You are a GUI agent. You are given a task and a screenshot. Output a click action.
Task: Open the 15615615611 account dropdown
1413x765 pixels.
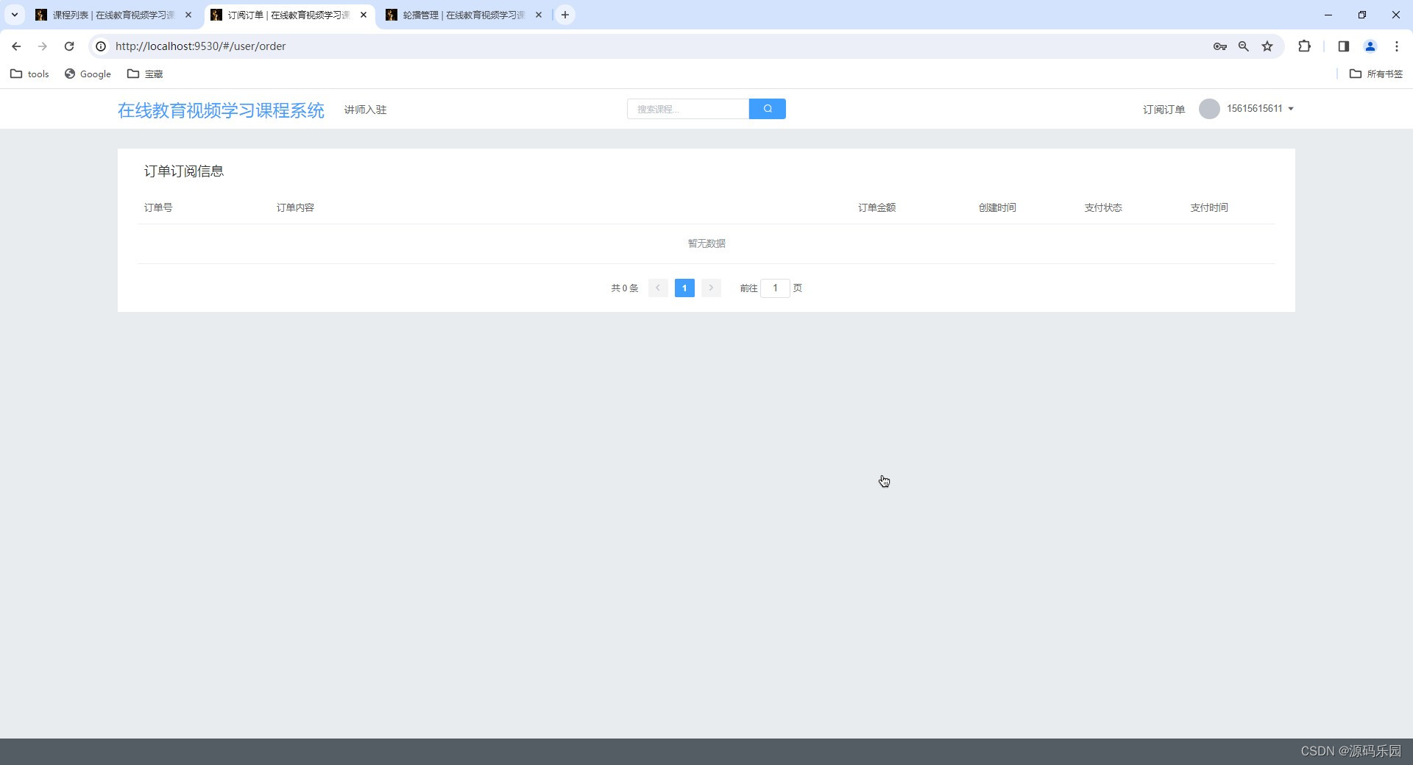(x=1253, y=108)
